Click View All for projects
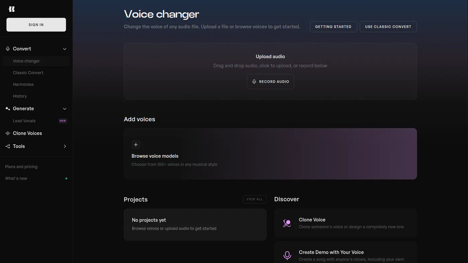 click(255, 199)
